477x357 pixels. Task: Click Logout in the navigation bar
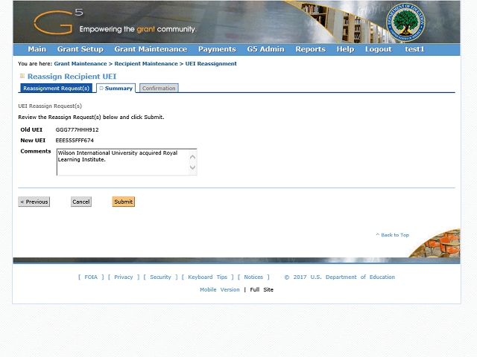point(378,49)
